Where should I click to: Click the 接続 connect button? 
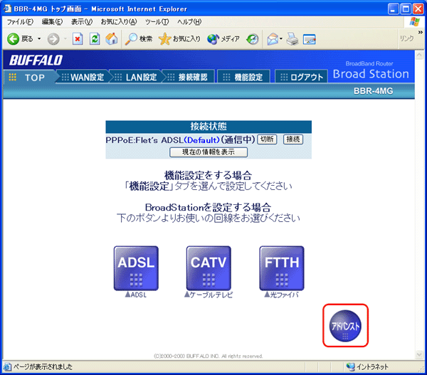pos(293,139)
